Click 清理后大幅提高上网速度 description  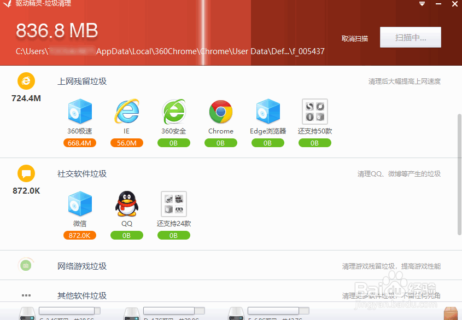(405, 82)
